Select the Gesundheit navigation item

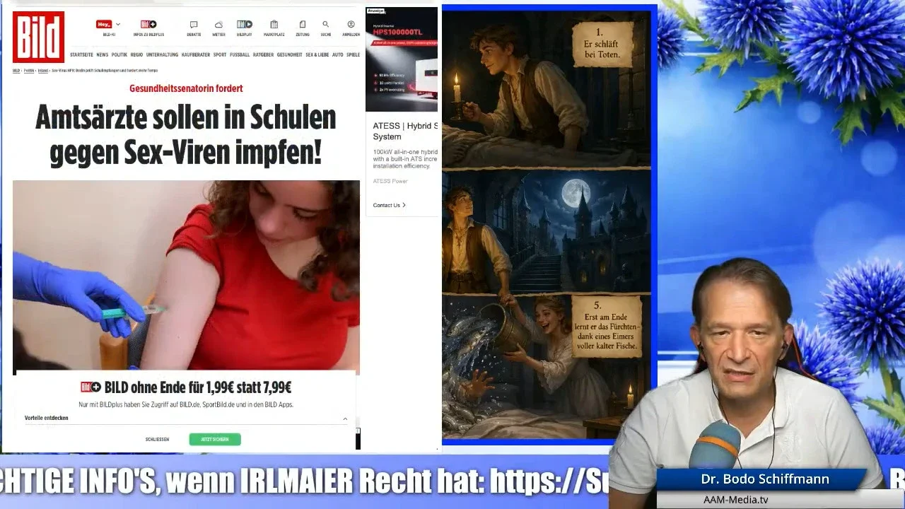[289, 54]
